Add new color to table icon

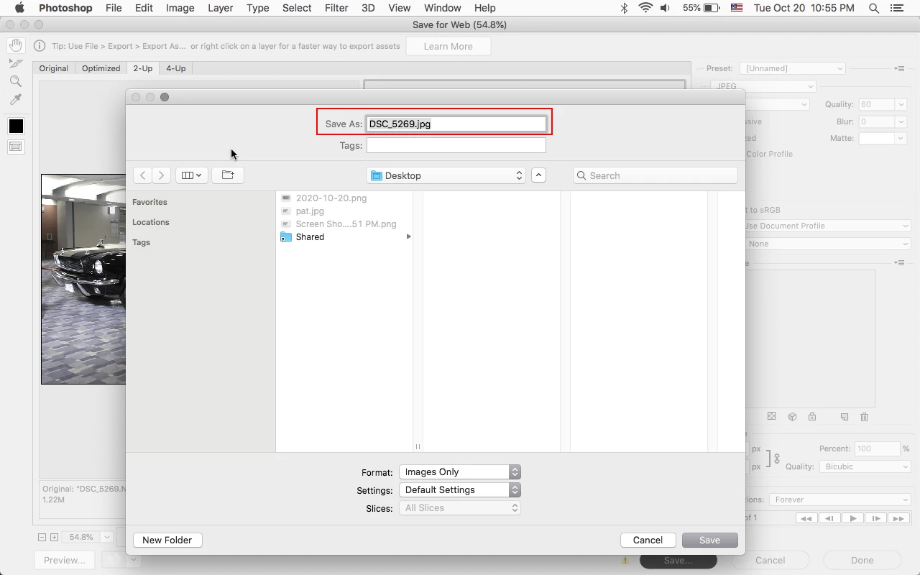click(845, 416)
